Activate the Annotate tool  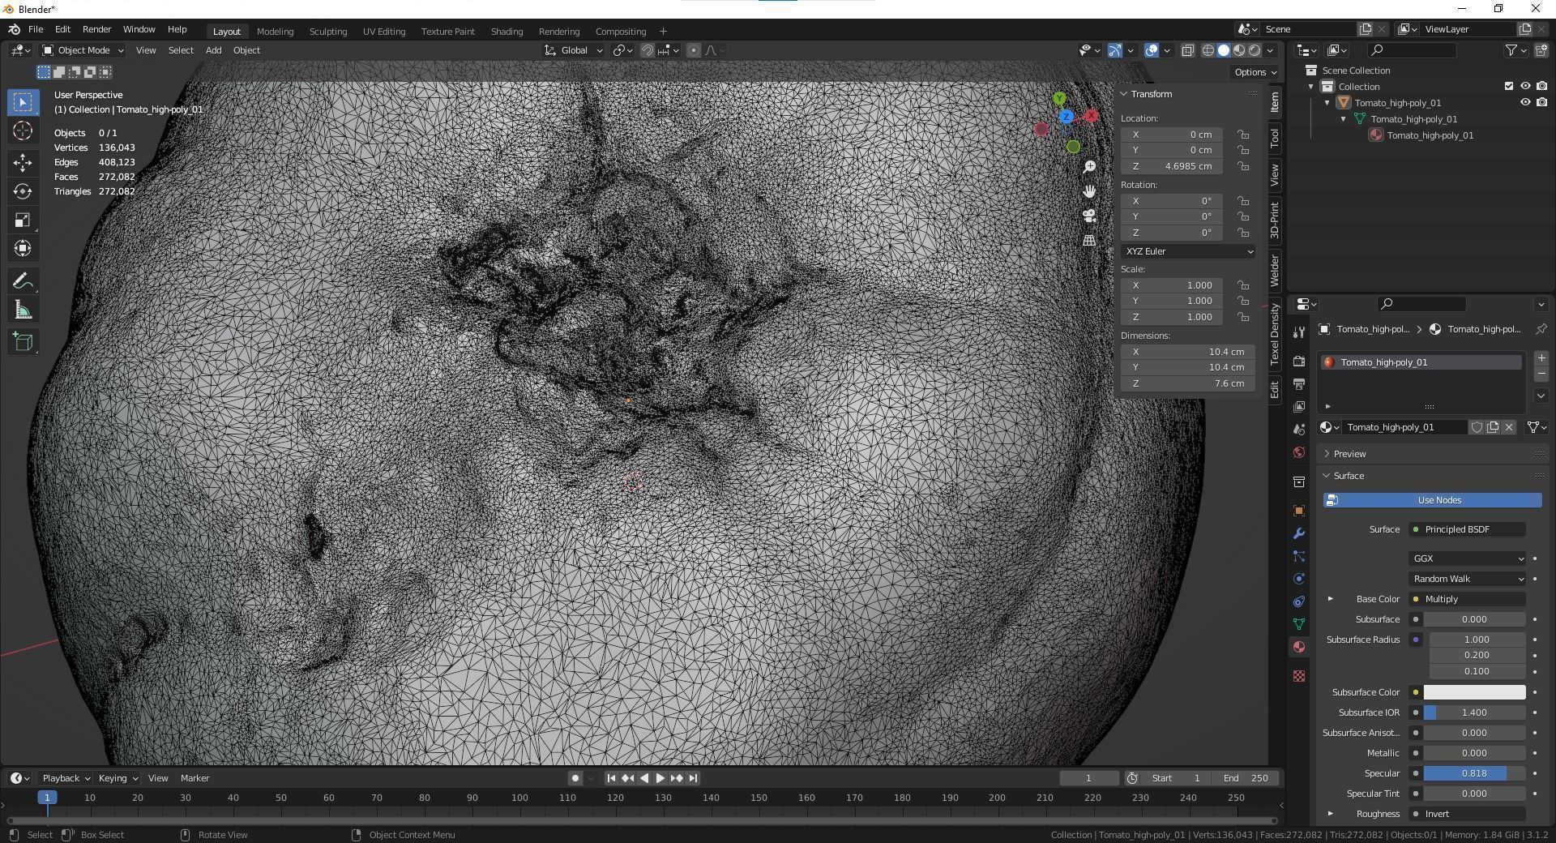pyautogui.click(x=23, y=281)
